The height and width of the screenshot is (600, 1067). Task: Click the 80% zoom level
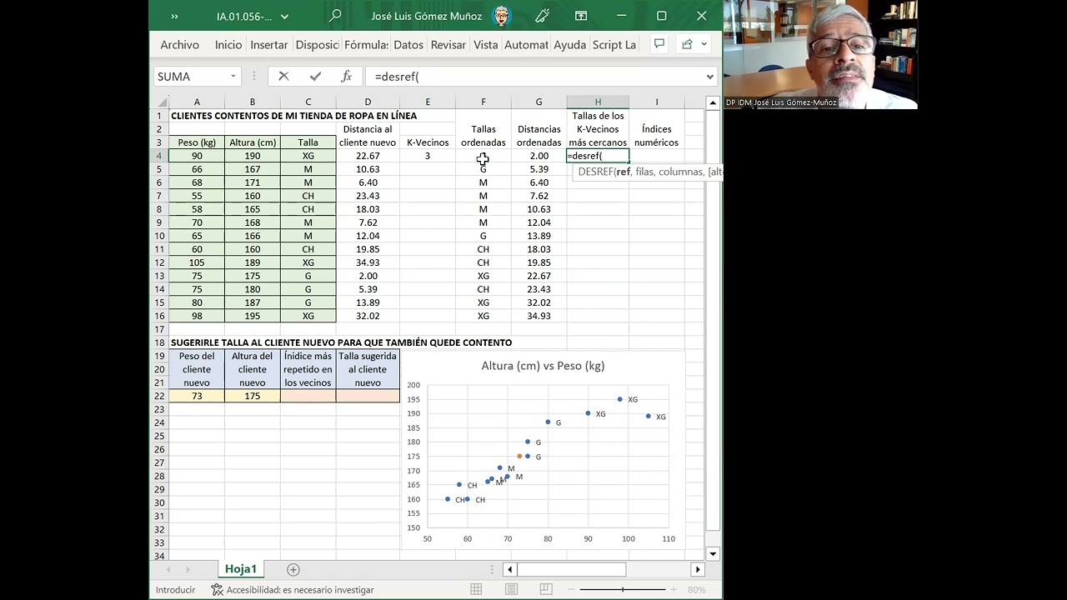coord(697,589)
